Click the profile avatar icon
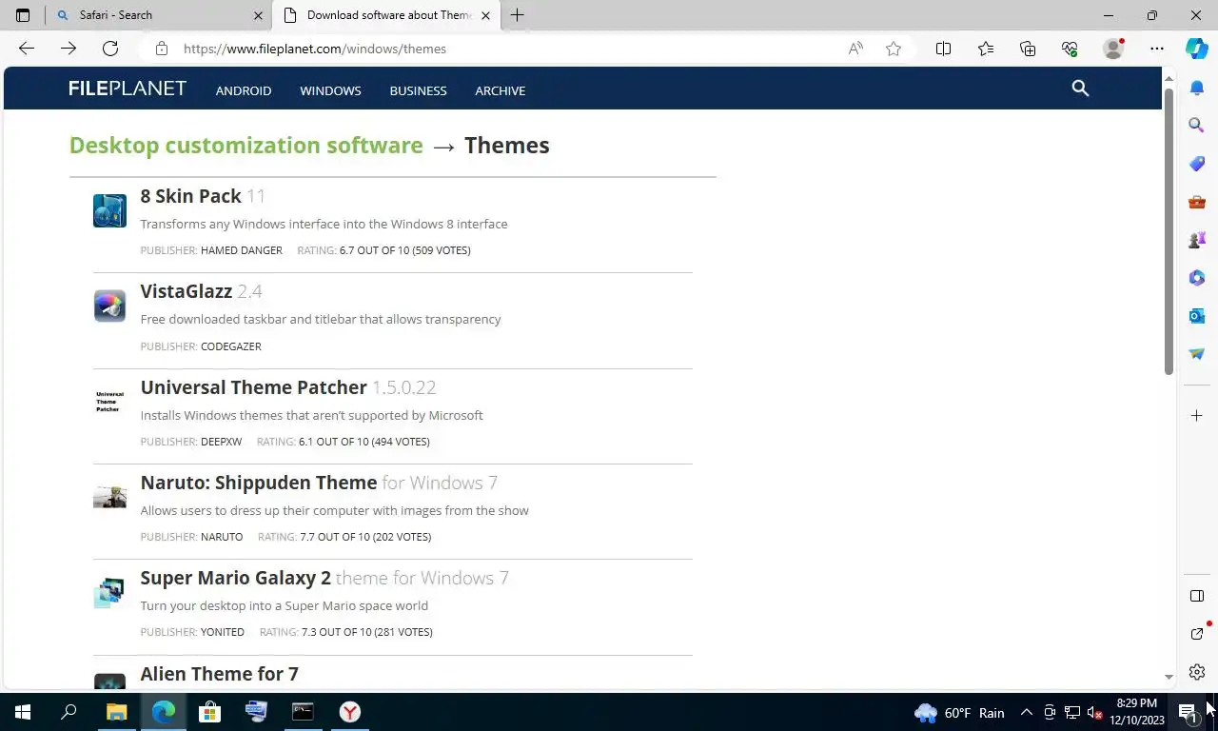 (x=1113, y=49)
